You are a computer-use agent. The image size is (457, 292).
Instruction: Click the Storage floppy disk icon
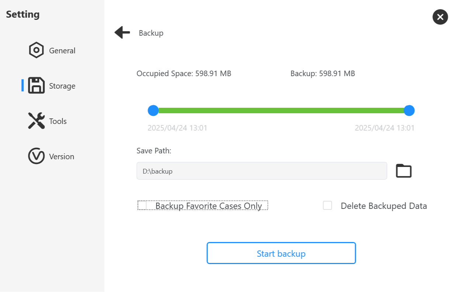pos(37,86)
